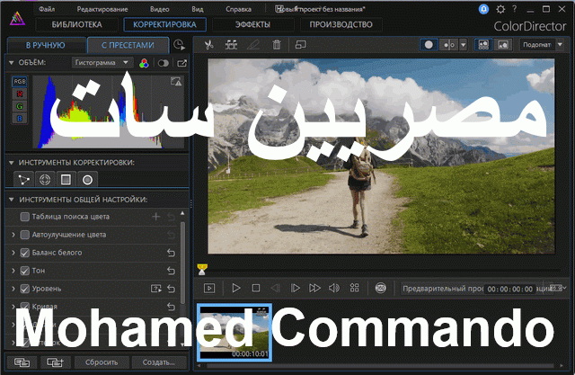Viewport: 575px width, 375px height.
Task: Select the gradient mask square tool
Action: point(66,179)
